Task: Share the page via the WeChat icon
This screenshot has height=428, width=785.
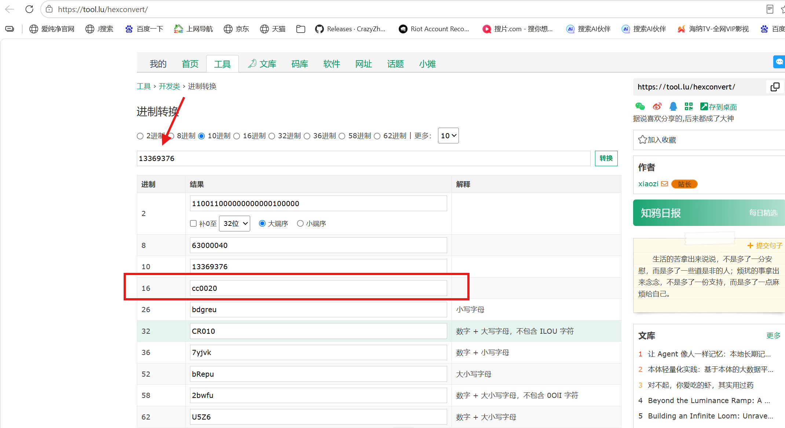Action: (x=640, y=106)
